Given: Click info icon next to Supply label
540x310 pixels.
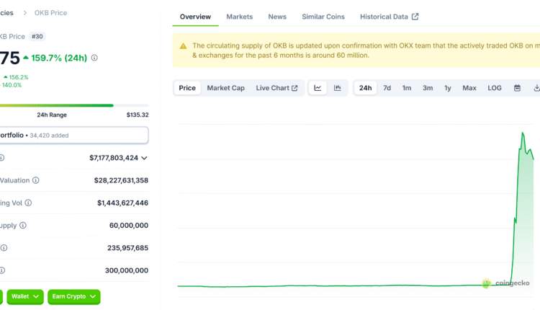Looking at the screenshot, I should click(23, 225).
